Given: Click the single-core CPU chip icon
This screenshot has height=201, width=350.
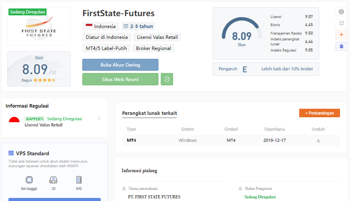Looking at the screenshot, I should coord(29,180).
